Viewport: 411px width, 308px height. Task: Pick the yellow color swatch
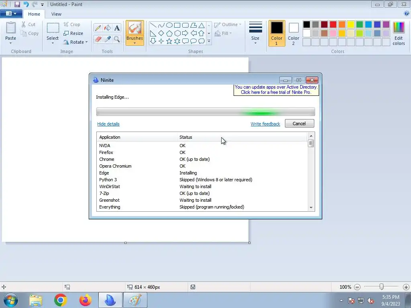(351, 24)
